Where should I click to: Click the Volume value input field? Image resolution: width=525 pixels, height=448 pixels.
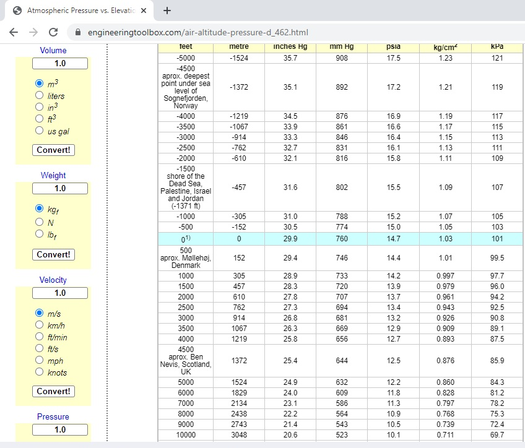60,64
